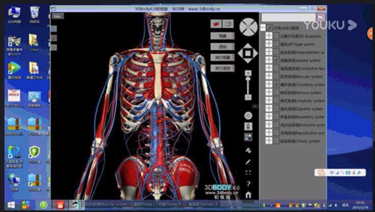Enable the Nervous system checkbox
This screenshot has height=212, width=375.
point(276,92)
